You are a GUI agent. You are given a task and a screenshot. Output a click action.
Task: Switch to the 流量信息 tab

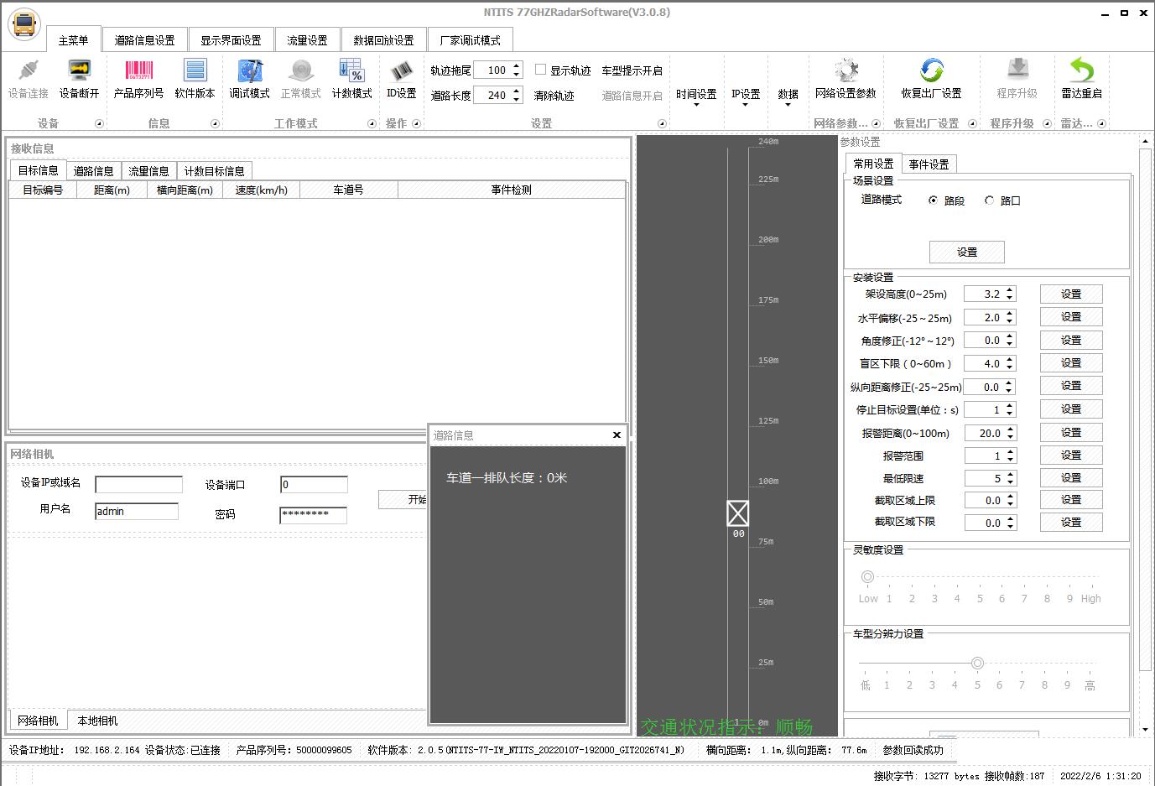148,171
